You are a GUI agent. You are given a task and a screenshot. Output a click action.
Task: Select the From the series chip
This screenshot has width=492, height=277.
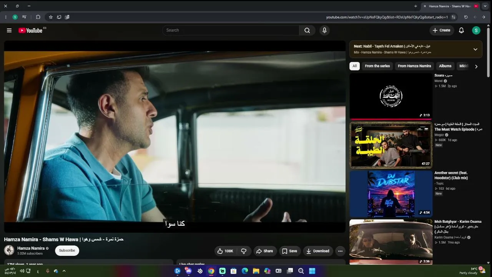(377, 66)
